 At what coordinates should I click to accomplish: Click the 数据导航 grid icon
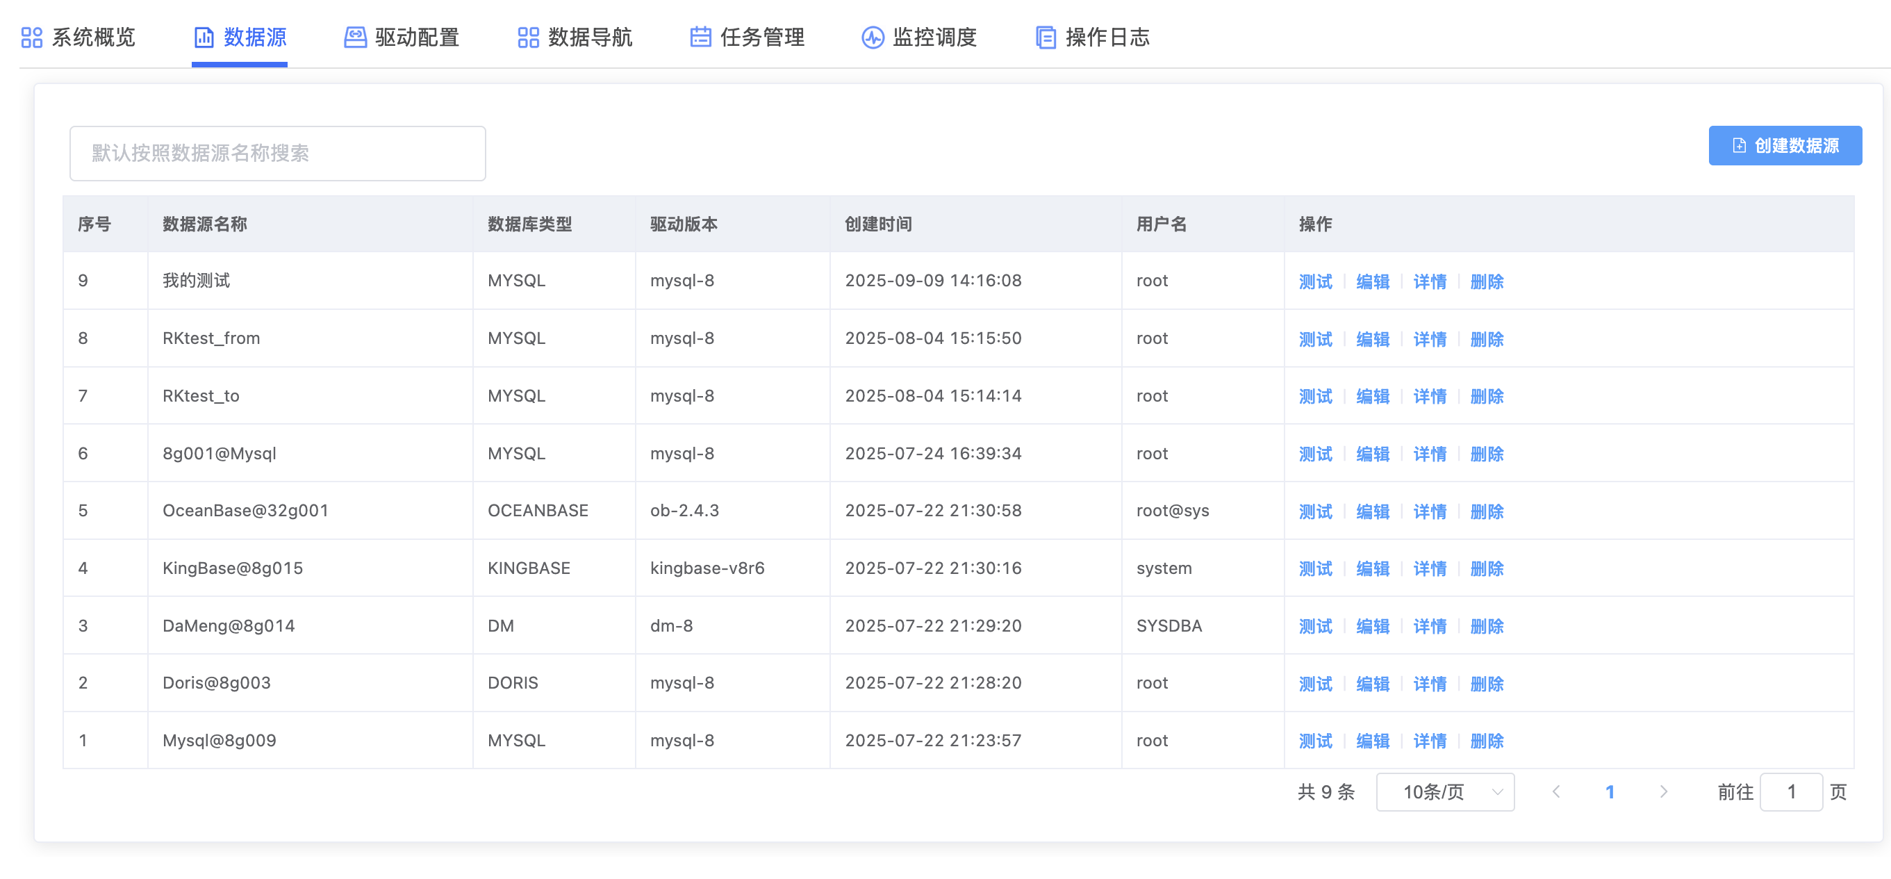click(528, 38)
